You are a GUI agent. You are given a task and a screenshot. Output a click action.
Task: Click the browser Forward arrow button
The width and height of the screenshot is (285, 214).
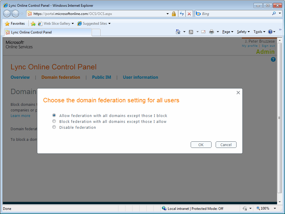[15, 14]
